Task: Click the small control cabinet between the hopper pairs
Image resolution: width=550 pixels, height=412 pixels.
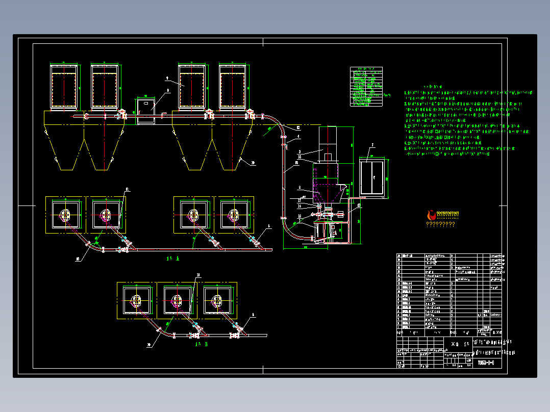Action: 145,111
